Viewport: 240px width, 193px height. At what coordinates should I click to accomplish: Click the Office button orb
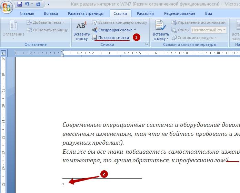(7, 7)
